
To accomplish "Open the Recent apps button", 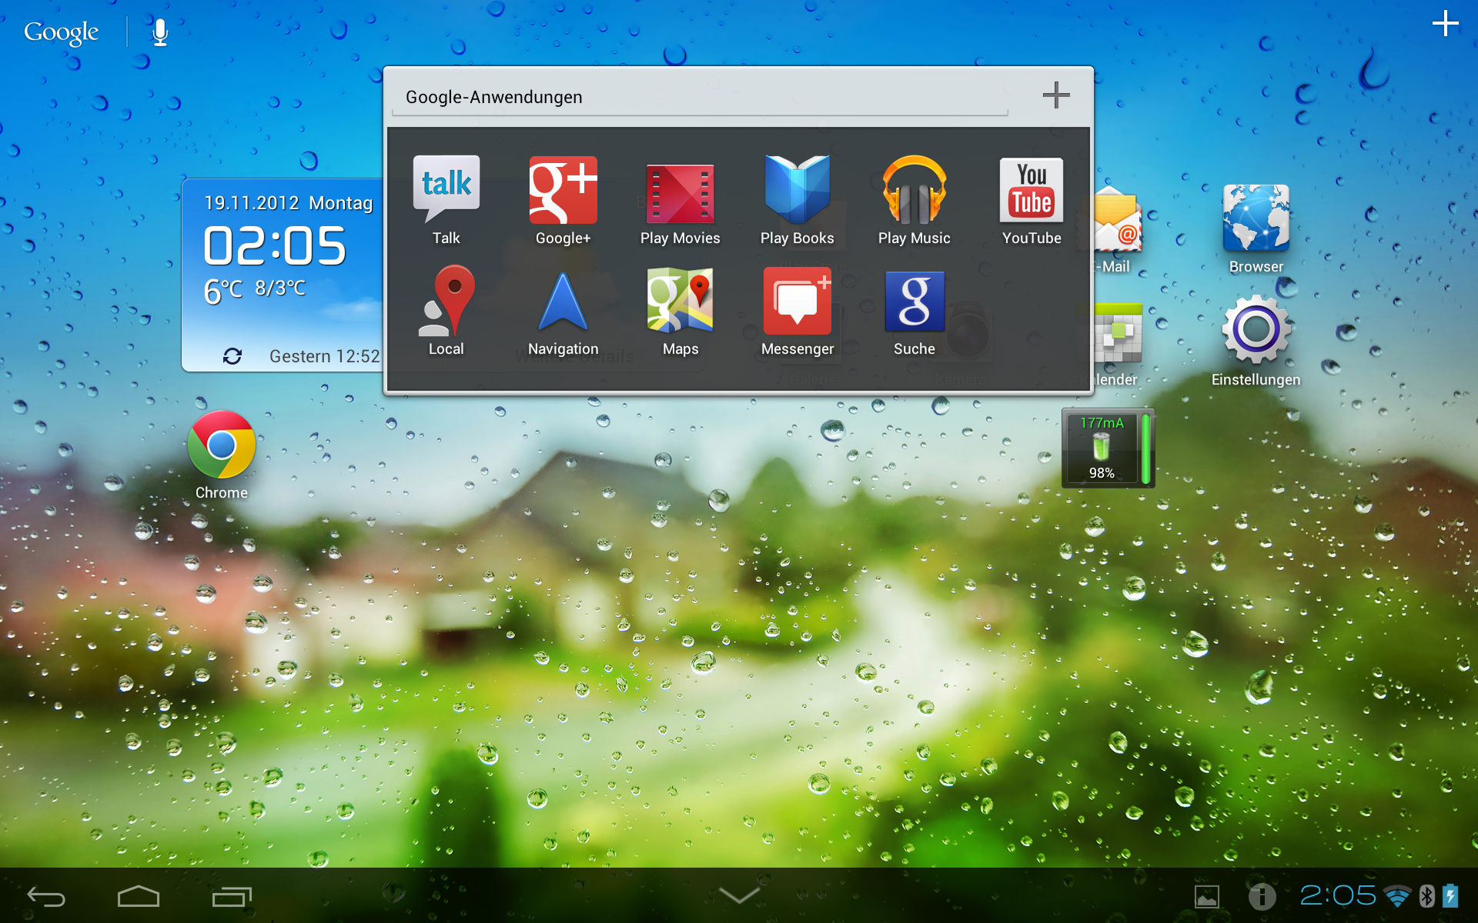I will [x=232, y=896].
